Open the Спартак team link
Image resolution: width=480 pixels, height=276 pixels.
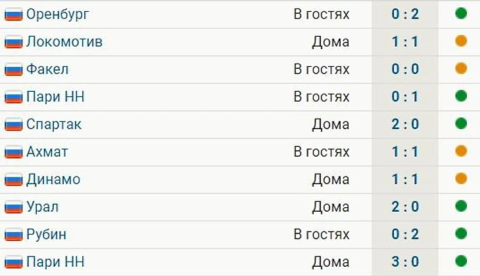click(x=54, y=125)
